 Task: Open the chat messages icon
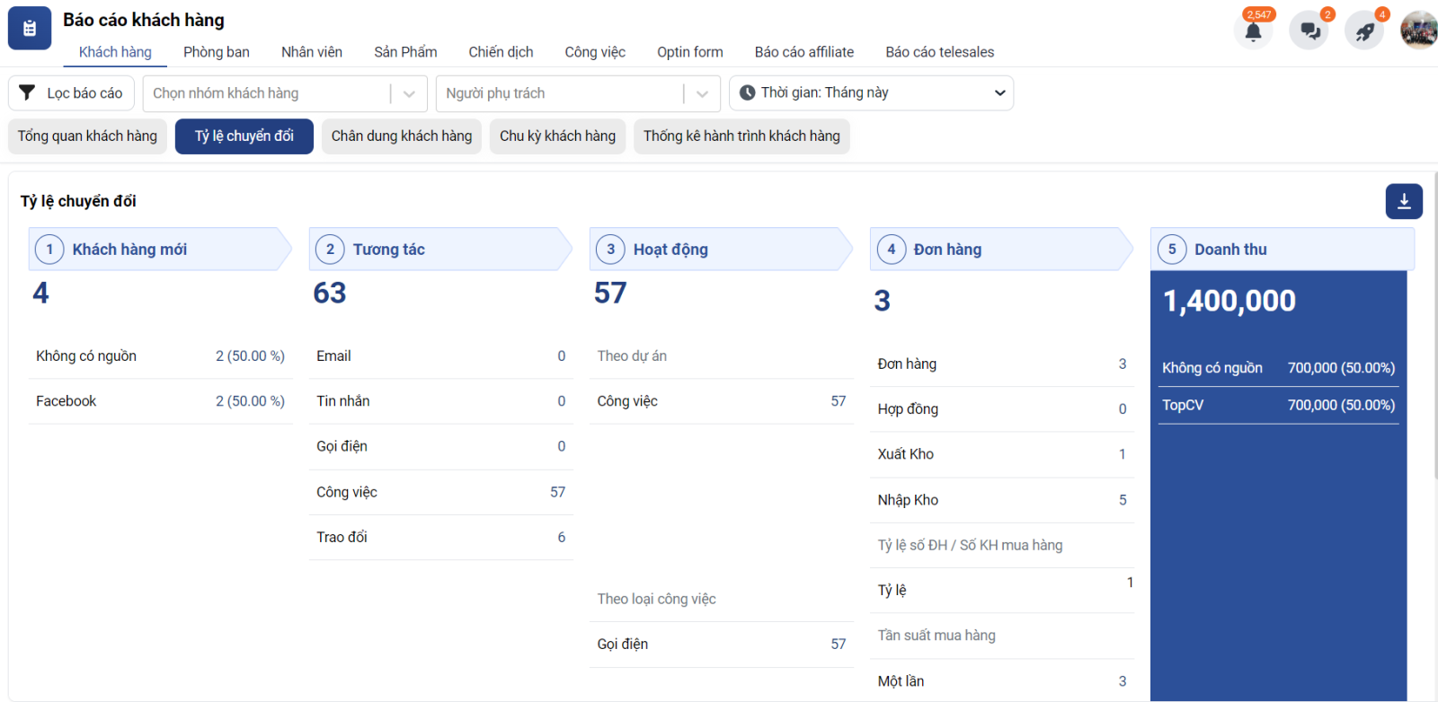tap(1309, 31)
